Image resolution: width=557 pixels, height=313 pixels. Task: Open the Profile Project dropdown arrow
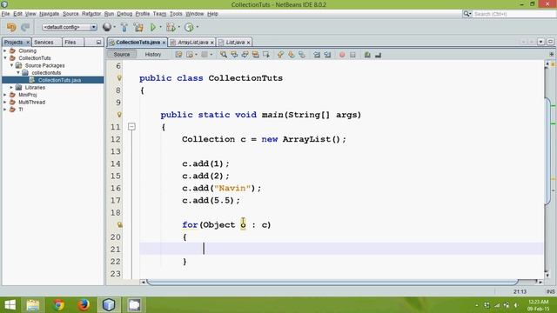click(x=198, y=27)
